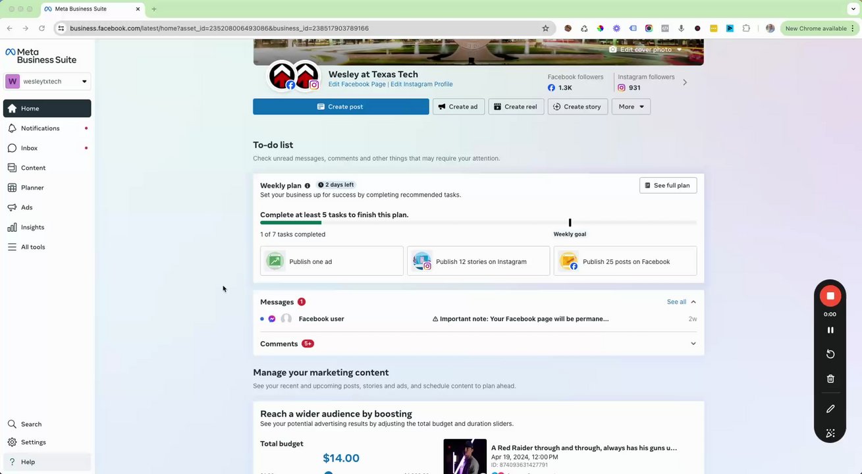The image size is (862, 474).
Task: Click the Help question mark icon
Action: 12,462
